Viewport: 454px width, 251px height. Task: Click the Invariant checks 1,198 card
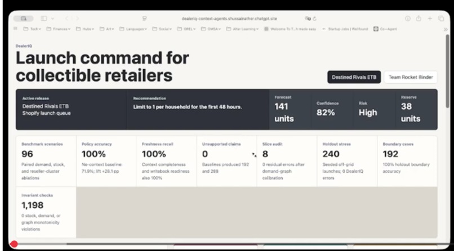click(x=46, y=212)
